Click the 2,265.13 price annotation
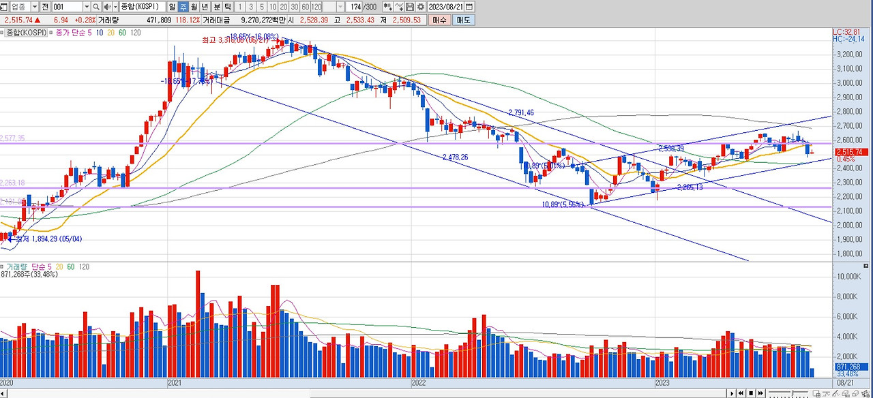The image size is (873, 398). click(690, 187)
